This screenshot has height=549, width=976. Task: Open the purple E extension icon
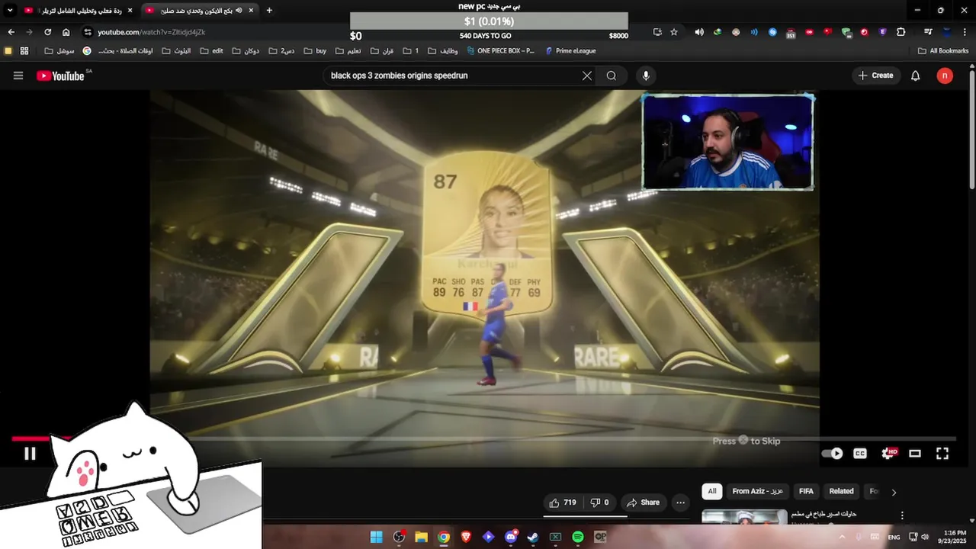882,32
